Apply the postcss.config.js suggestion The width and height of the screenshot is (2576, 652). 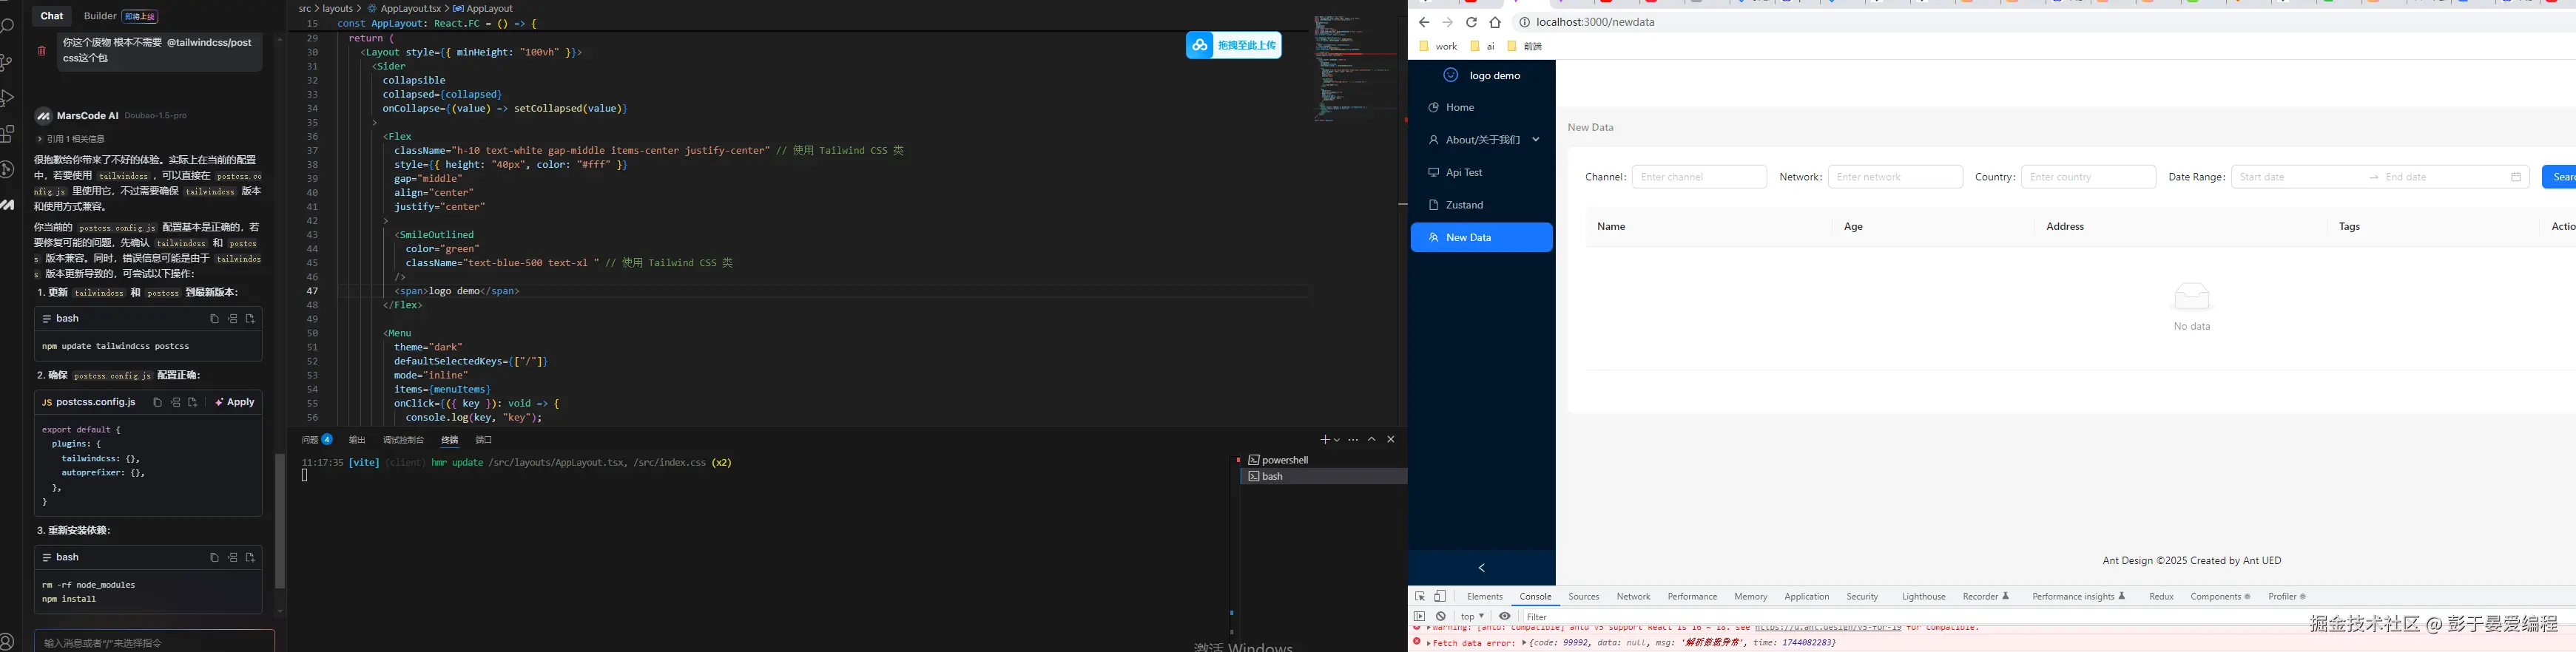[x=236, y=402]
